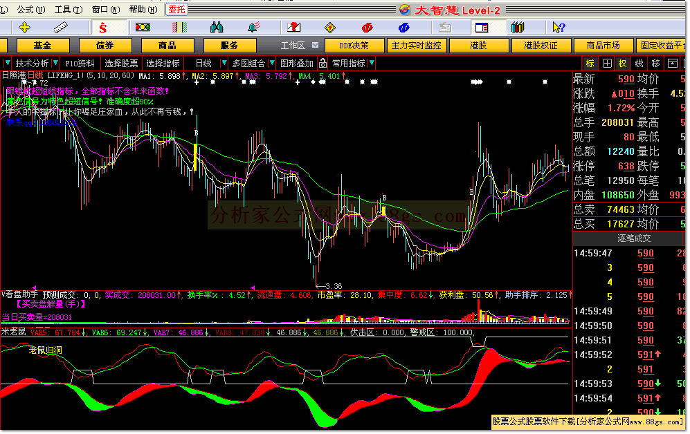Image resolution: width=690 pixels, height=434 pixels.
Task: Click the yellow four-arrow move icon
Action: (25, 28)
